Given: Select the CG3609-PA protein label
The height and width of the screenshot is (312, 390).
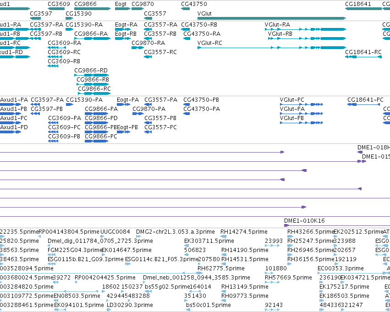Looking at the screenshot, I should [65, 118].
